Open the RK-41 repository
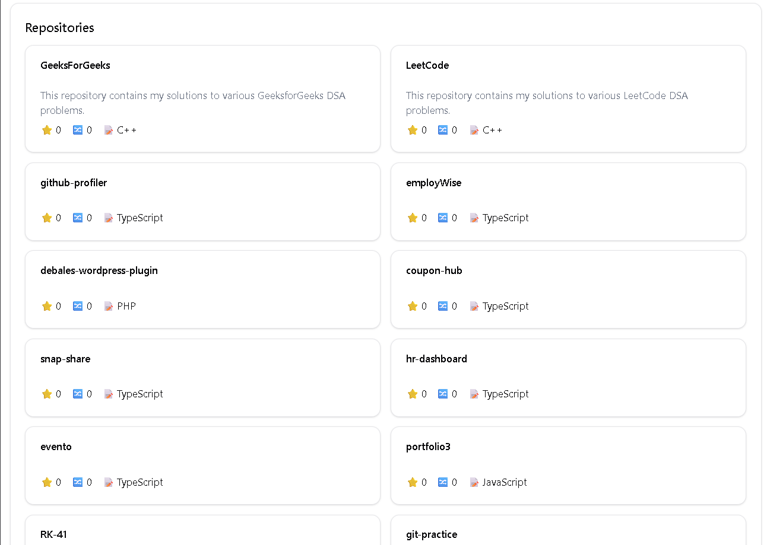Viewport: 767px width, 545px height. 53,534
